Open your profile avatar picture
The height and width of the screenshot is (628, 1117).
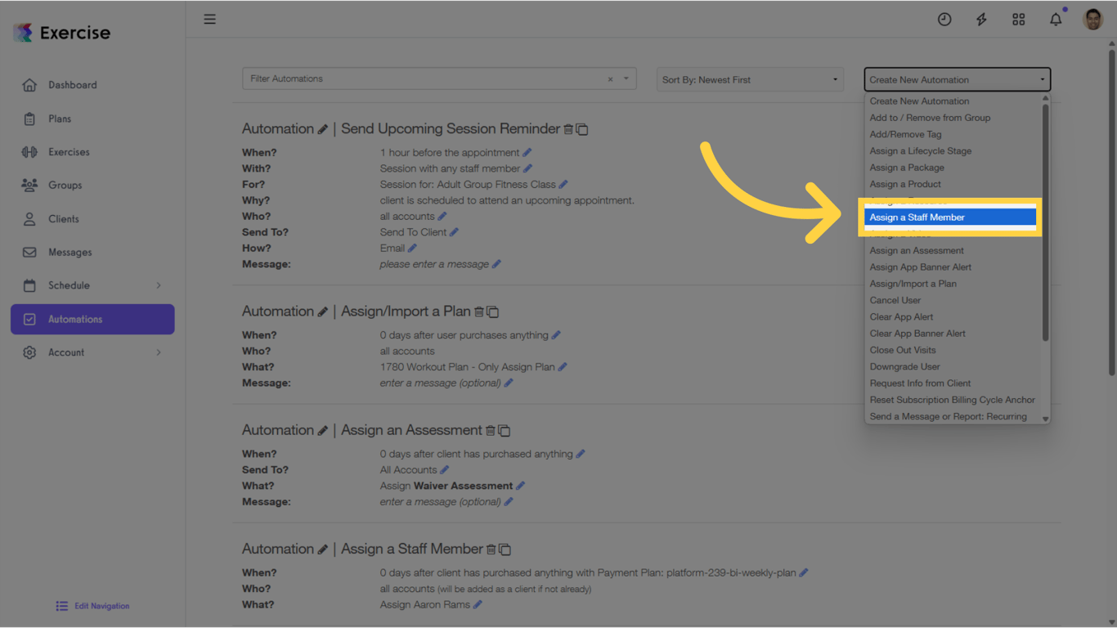pyautogui.click(x=1092, y=19)
